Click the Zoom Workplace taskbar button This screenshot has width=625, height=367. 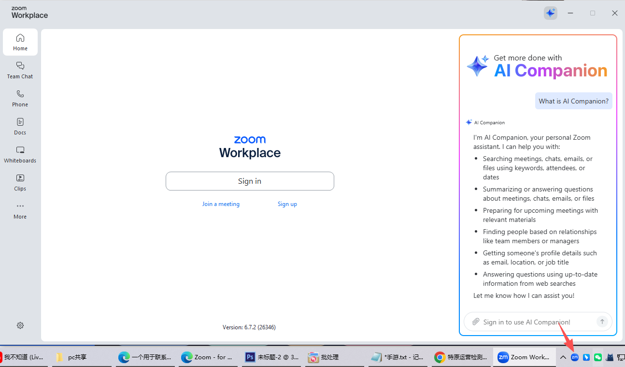point(524,357)
